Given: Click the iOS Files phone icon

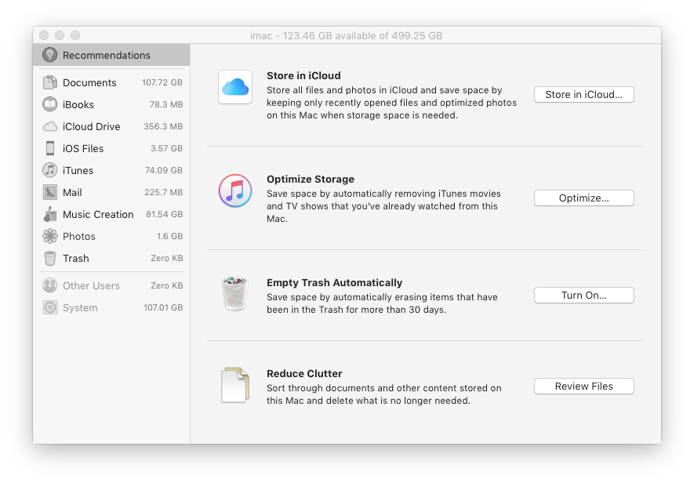Looking at the screenshot, I should click(50, 148).
